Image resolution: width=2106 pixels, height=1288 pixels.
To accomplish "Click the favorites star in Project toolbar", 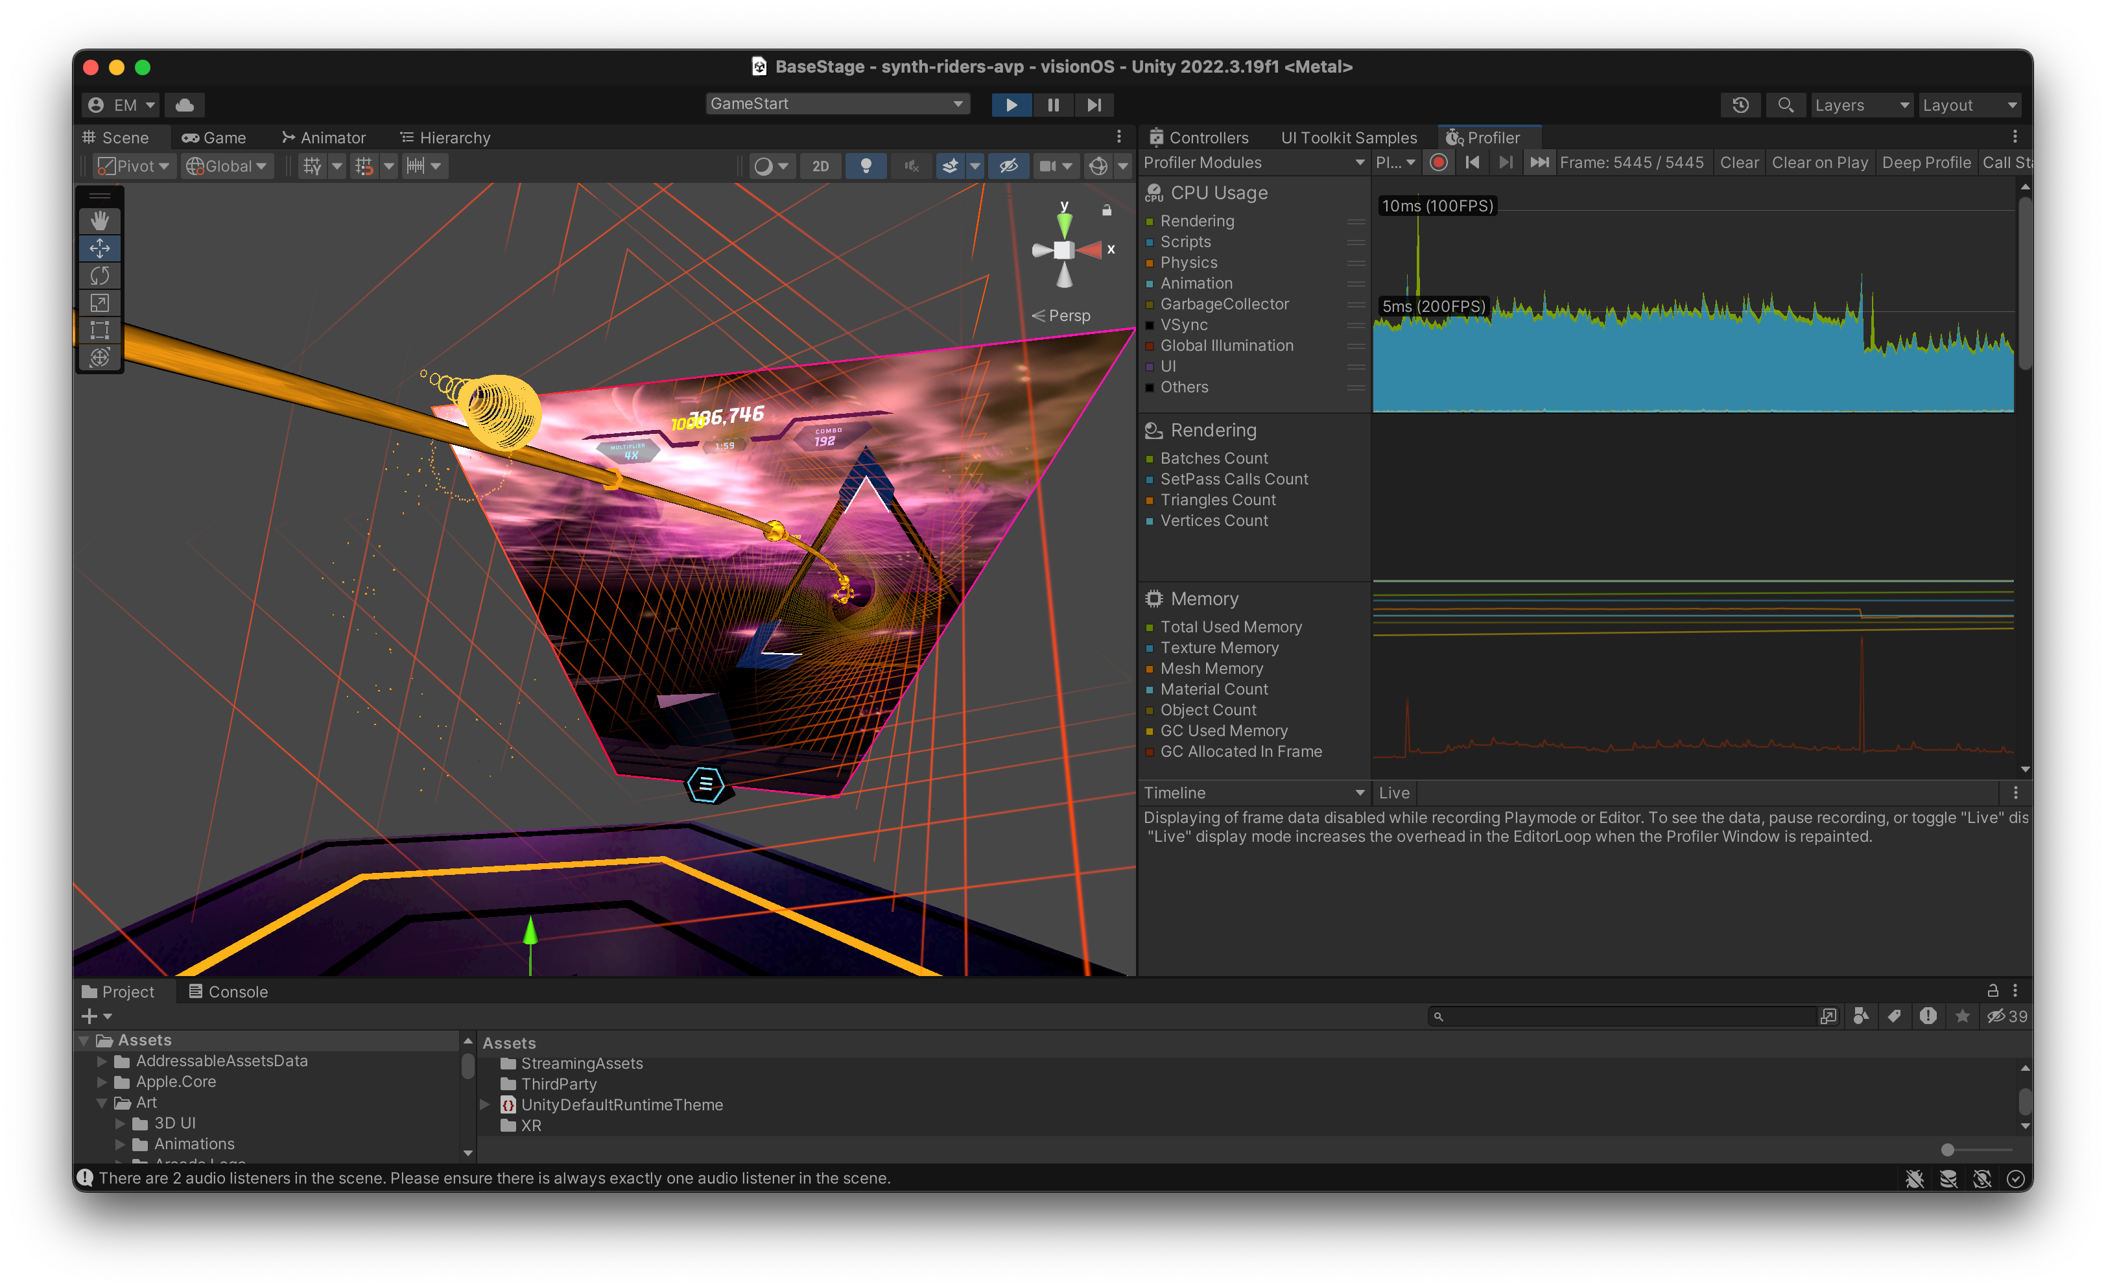I will [x=1963, y=1016].
